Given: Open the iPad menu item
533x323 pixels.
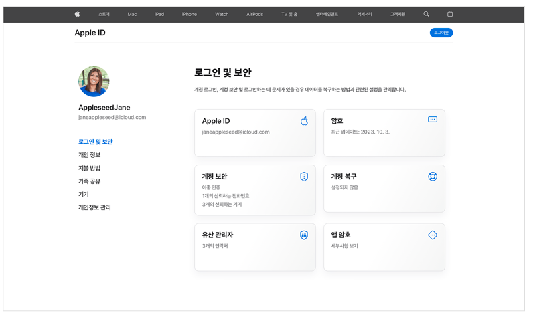Looking at the screenshot, I should click(x=161, y=14).
